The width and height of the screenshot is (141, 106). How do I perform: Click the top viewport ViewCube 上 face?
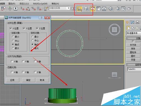(114, 30)
